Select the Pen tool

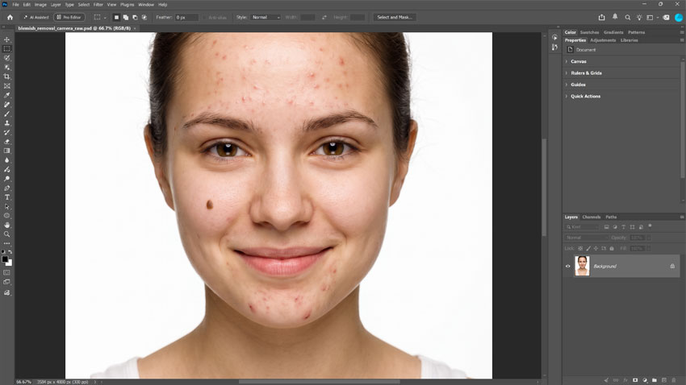click(7, 188)
